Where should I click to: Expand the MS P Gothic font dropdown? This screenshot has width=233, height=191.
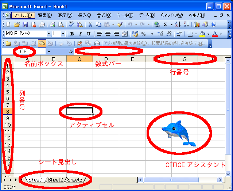(47, 34)
